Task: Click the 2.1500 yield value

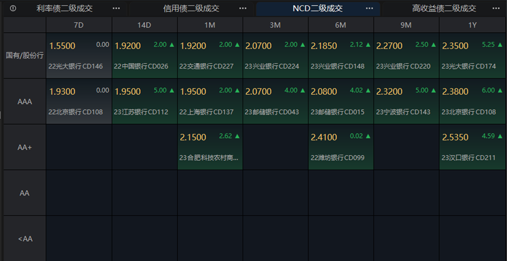Action: click(193, 138)
